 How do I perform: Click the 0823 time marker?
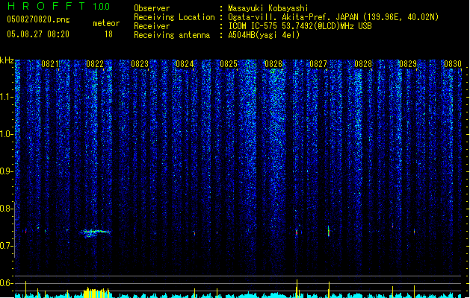point(140,64)
